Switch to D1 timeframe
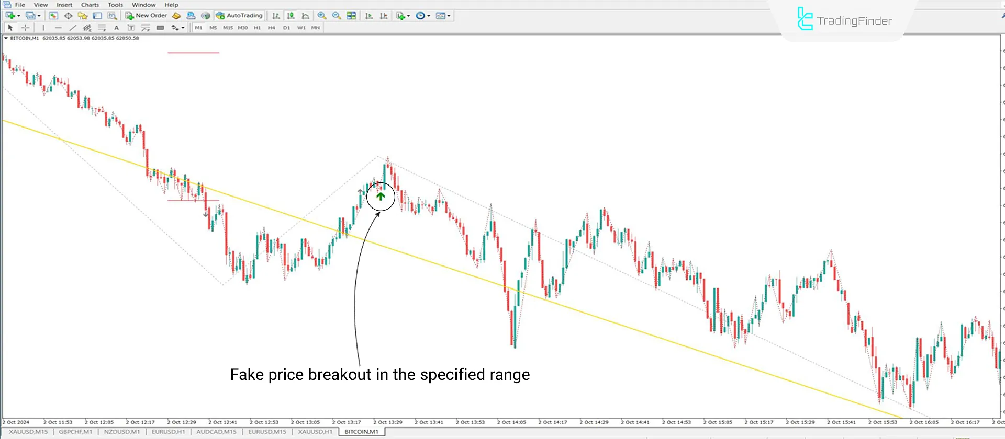This screenshot has height=439, width=1005. pos(286,28)
